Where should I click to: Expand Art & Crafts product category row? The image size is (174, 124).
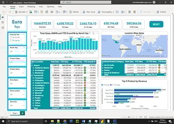click(103, 65)
